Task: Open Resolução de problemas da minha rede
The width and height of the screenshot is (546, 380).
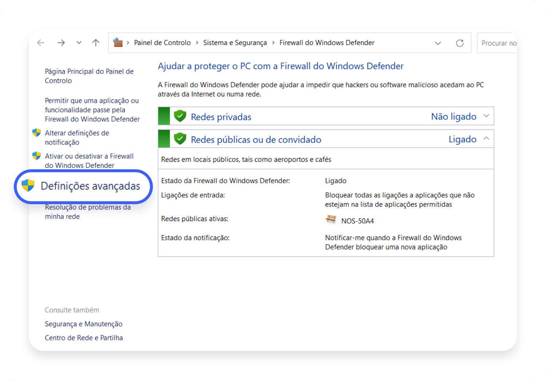Action: pyautogui.click(x=88, y=212)
